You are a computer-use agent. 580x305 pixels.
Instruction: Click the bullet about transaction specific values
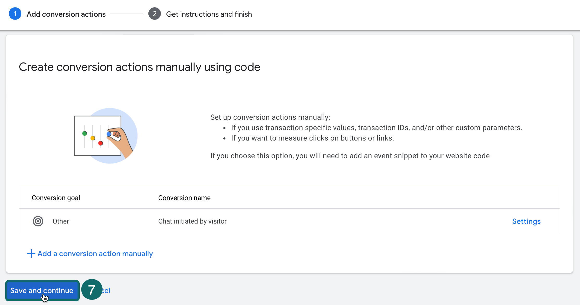pos(377,128)
